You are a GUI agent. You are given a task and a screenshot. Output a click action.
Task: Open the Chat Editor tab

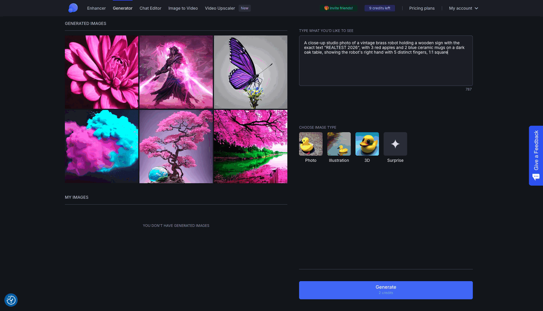[x=150, y=8]
